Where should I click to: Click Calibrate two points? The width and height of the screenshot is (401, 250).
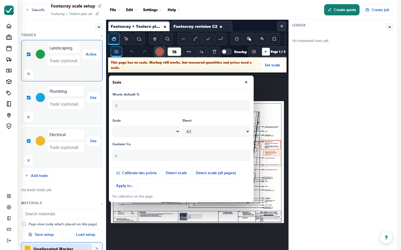136,173
